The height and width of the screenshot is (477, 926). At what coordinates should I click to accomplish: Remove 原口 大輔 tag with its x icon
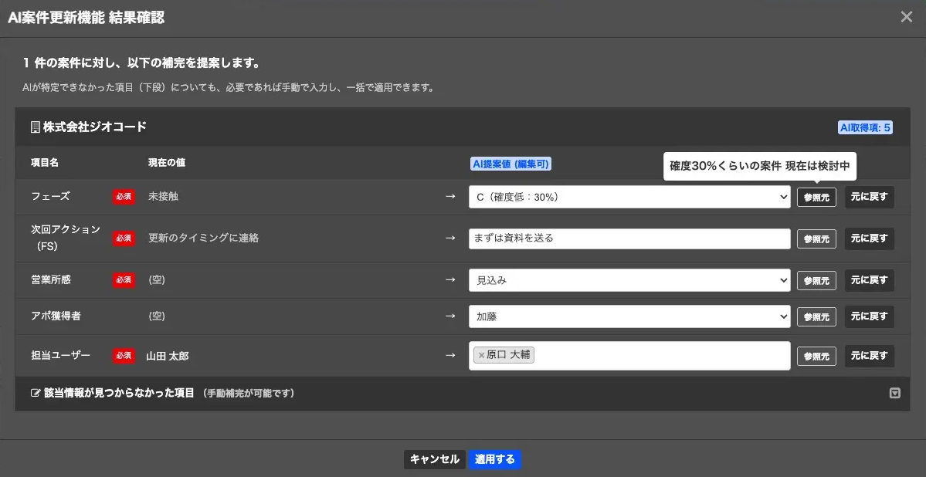point(481,355)
